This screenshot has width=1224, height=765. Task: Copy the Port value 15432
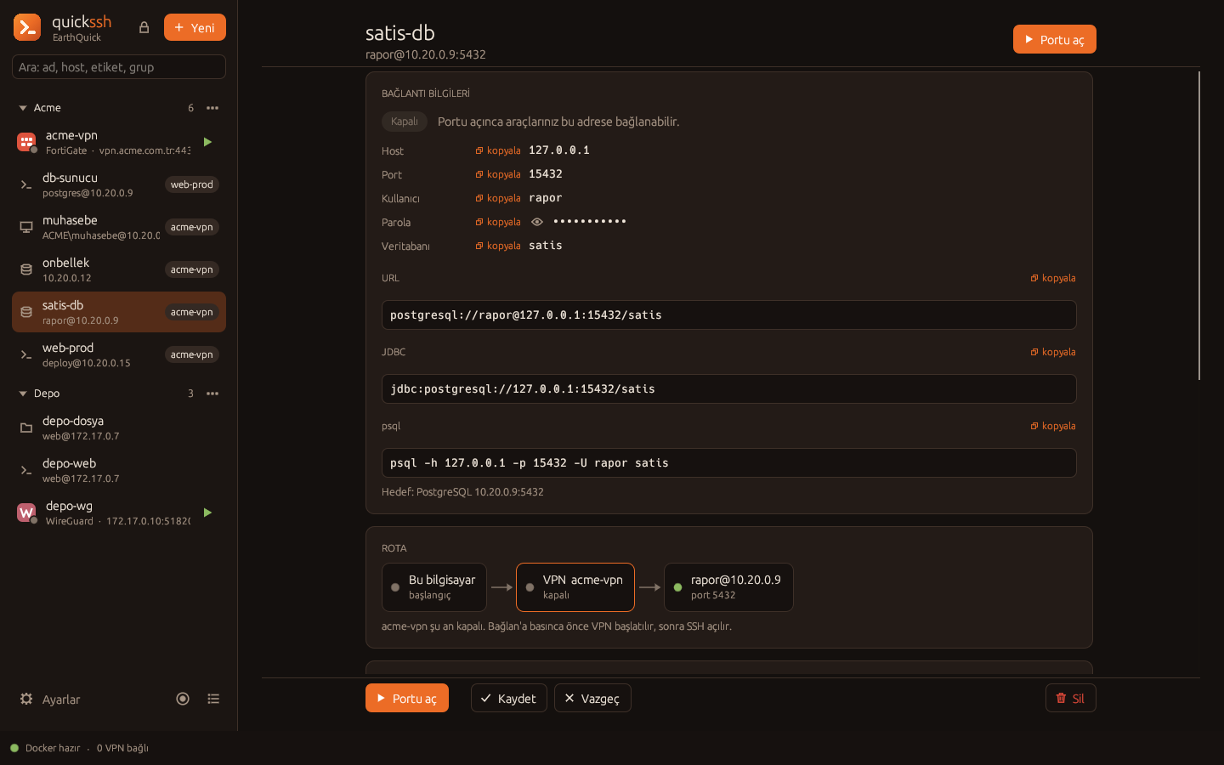(498, 174)
